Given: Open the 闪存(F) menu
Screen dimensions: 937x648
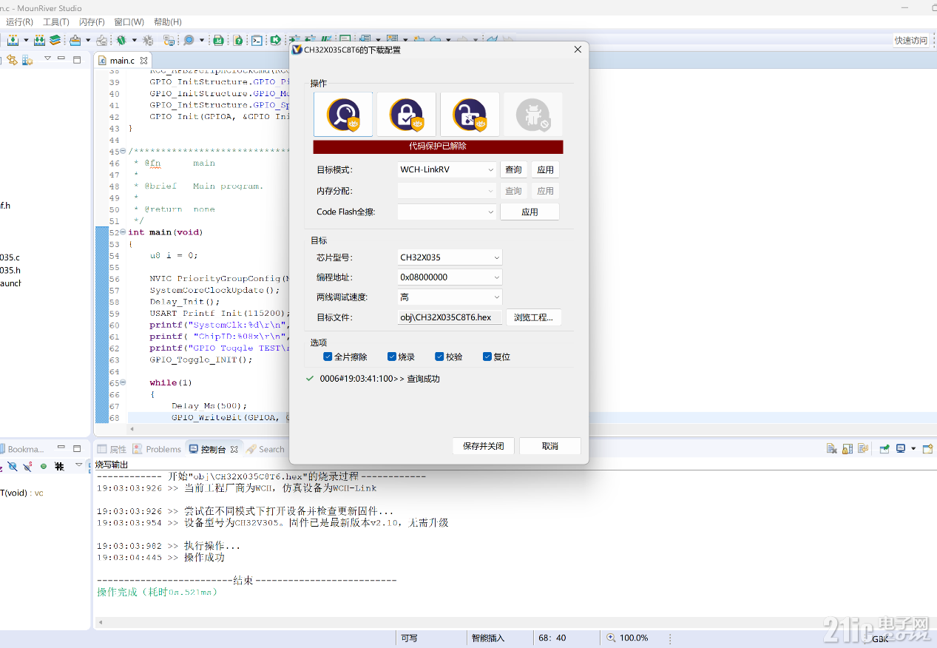Looking at the screenshot, I should [x=92, y=22].
